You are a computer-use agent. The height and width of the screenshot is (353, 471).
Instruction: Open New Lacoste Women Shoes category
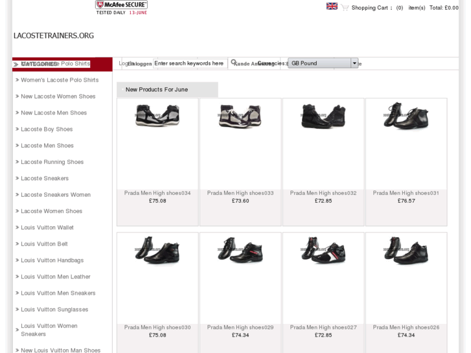pos(58,97)
